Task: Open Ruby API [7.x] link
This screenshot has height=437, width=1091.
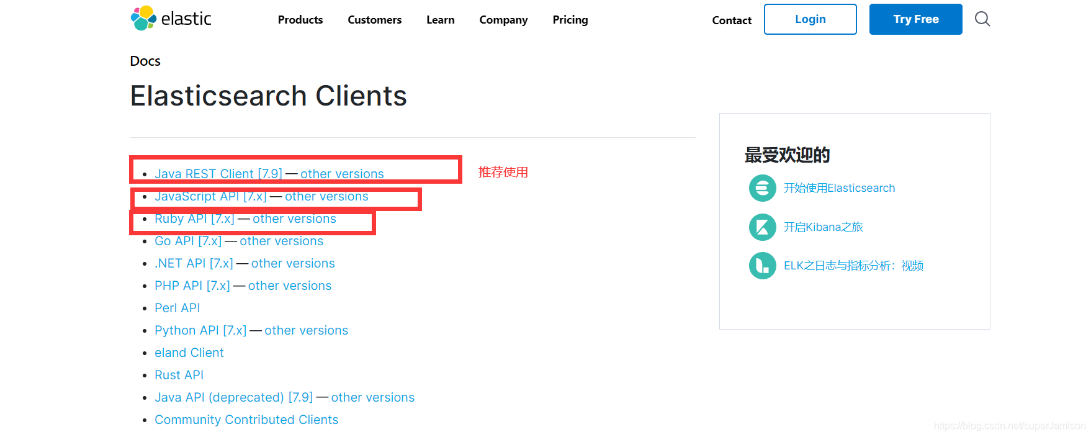Action: [x=194, y=218]
